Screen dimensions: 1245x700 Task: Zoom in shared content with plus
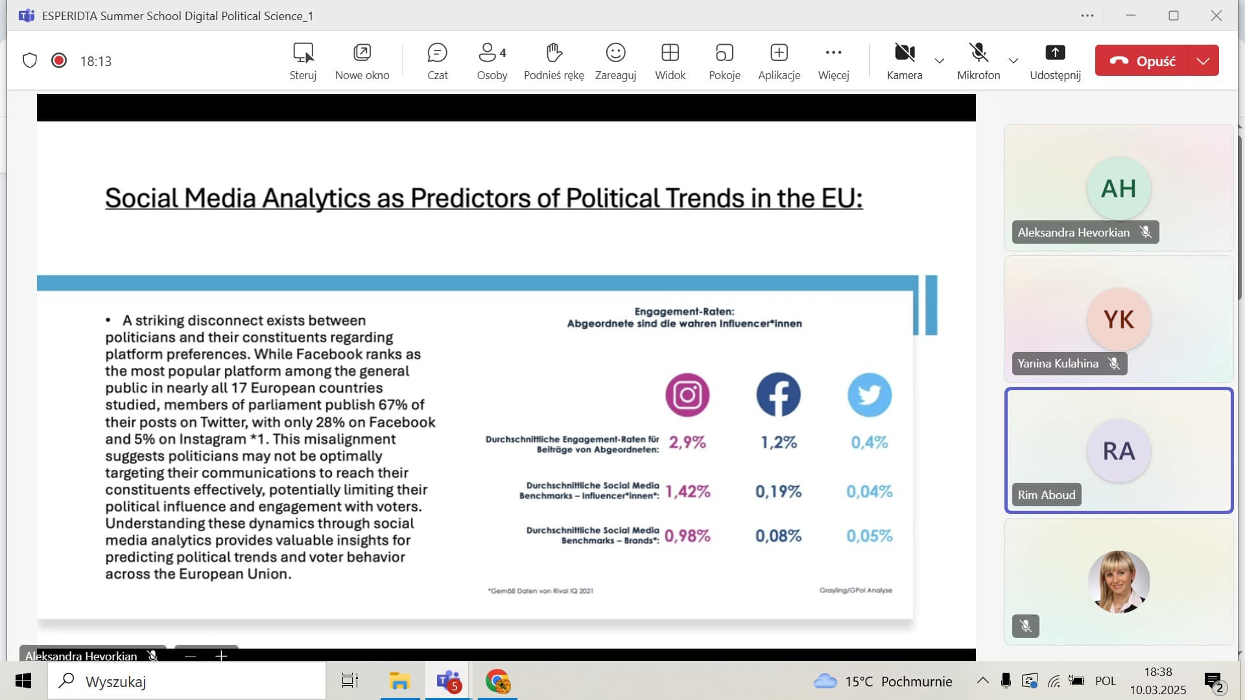(x=221, y=656)
